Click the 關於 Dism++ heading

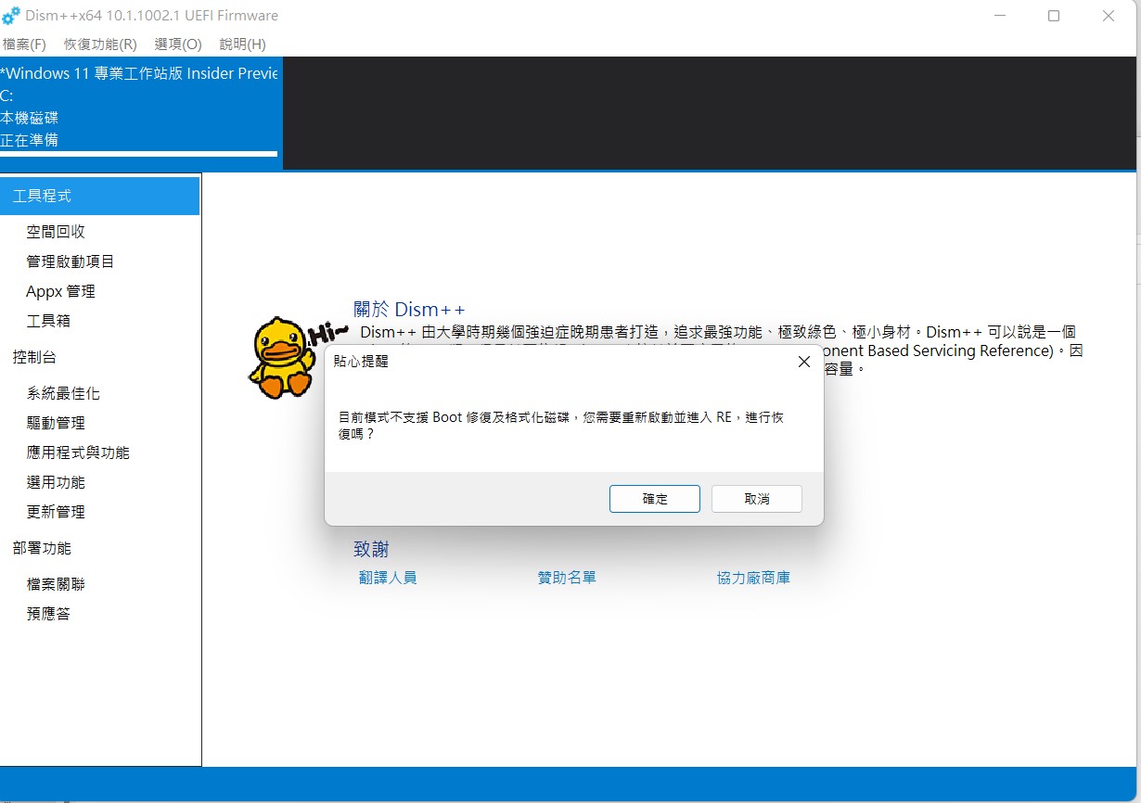409,309
